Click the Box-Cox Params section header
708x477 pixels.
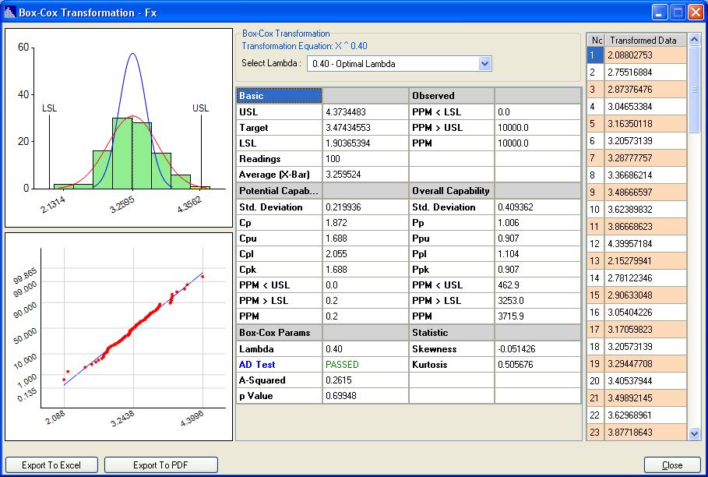[279, 333]
